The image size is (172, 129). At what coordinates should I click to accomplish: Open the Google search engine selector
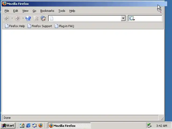tap(132, 18)
